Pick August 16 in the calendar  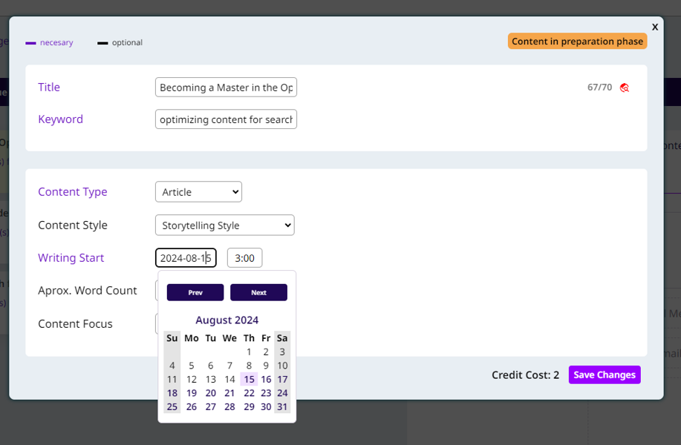(x=266, y=379)
